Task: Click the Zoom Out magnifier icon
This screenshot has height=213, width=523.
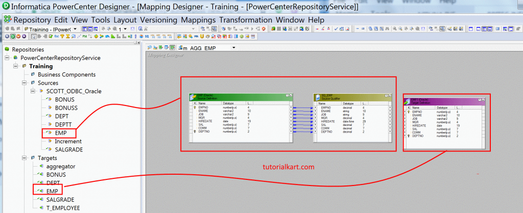Action: point(400,29)
